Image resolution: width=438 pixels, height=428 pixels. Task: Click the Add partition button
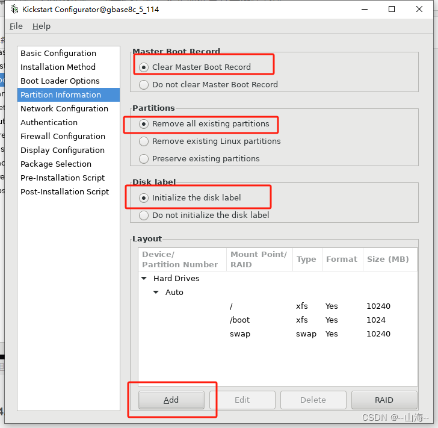[x=171, y=400]
